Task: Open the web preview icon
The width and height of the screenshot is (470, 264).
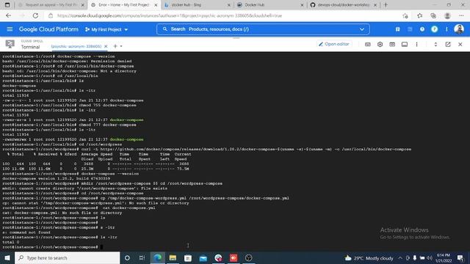Action: (392, 44)
